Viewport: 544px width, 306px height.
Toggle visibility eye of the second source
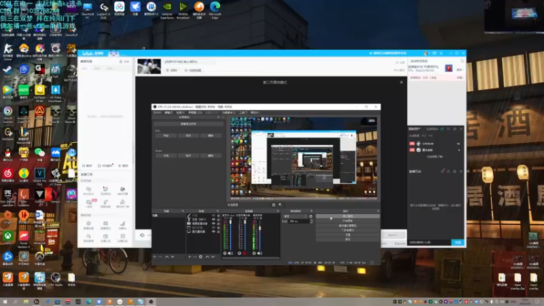(212, 219)
